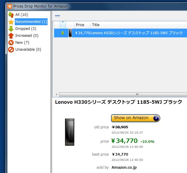The height and width of the screenshot is (173, 187).
Task: Select the All (10) category
Action: pyautogui.click(x=21, y=15)
